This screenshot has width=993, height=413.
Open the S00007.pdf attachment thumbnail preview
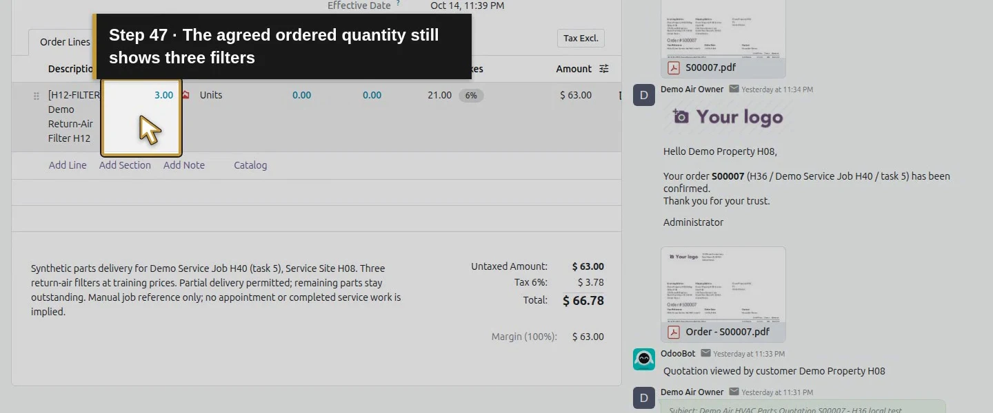pyautogui.click(x=723, y=29)
